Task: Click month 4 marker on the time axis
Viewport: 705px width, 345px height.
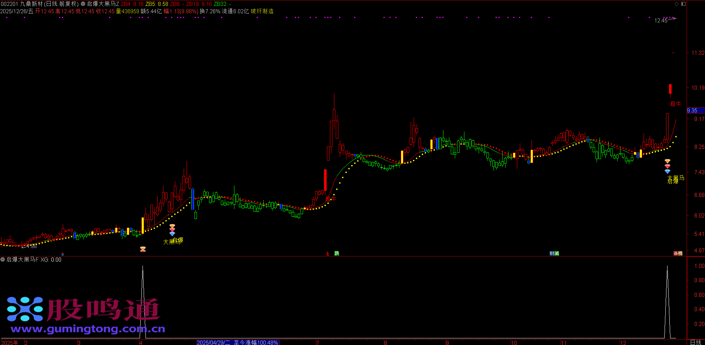Action: [141, 342]
